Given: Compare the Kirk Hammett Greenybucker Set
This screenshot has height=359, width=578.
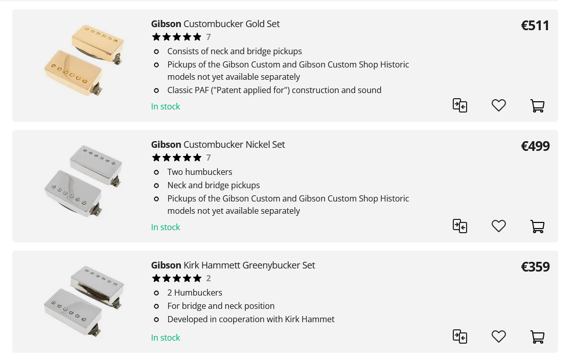Looking at the screenshot, I should (460, 336).
